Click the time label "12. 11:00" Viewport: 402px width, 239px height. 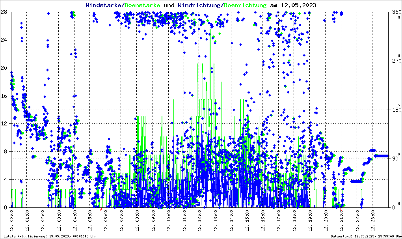point(184,220)
